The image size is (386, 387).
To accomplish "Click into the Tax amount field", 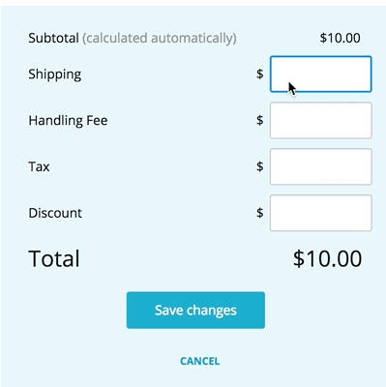I will point(321,166).
